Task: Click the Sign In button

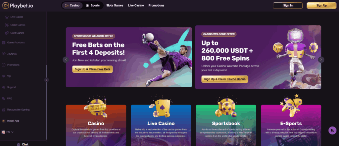Action: coord(288,5)
